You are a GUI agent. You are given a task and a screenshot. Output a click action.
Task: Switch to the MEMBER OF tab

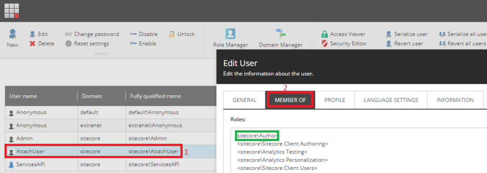tap(291, 100)
